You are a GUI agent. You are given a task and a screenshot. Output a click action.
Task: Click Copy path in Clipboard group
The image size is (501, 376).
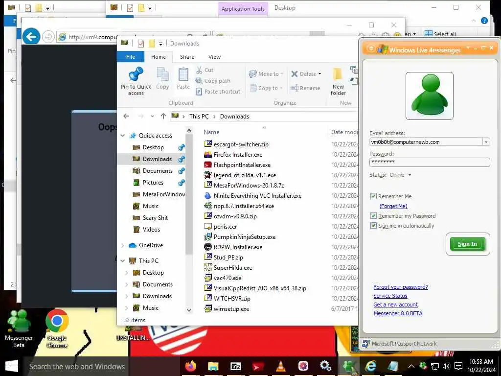(x=213, y=81)
